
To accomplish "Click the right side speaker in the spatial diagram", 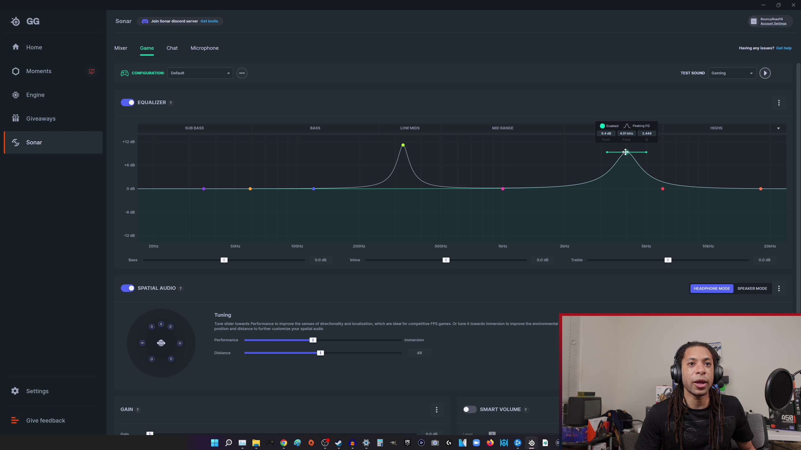I will [180, 343].
